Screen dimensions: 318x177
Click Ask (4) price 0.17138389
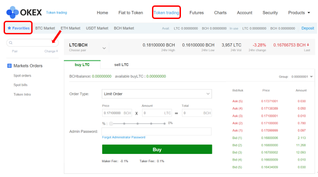pos(270,108)
